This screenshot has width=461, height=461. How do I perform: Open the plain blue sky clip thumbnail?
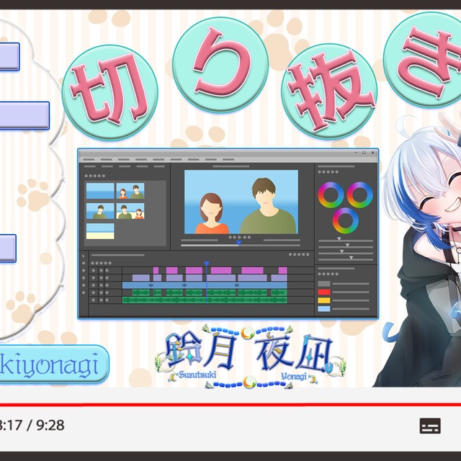[100, 191]
